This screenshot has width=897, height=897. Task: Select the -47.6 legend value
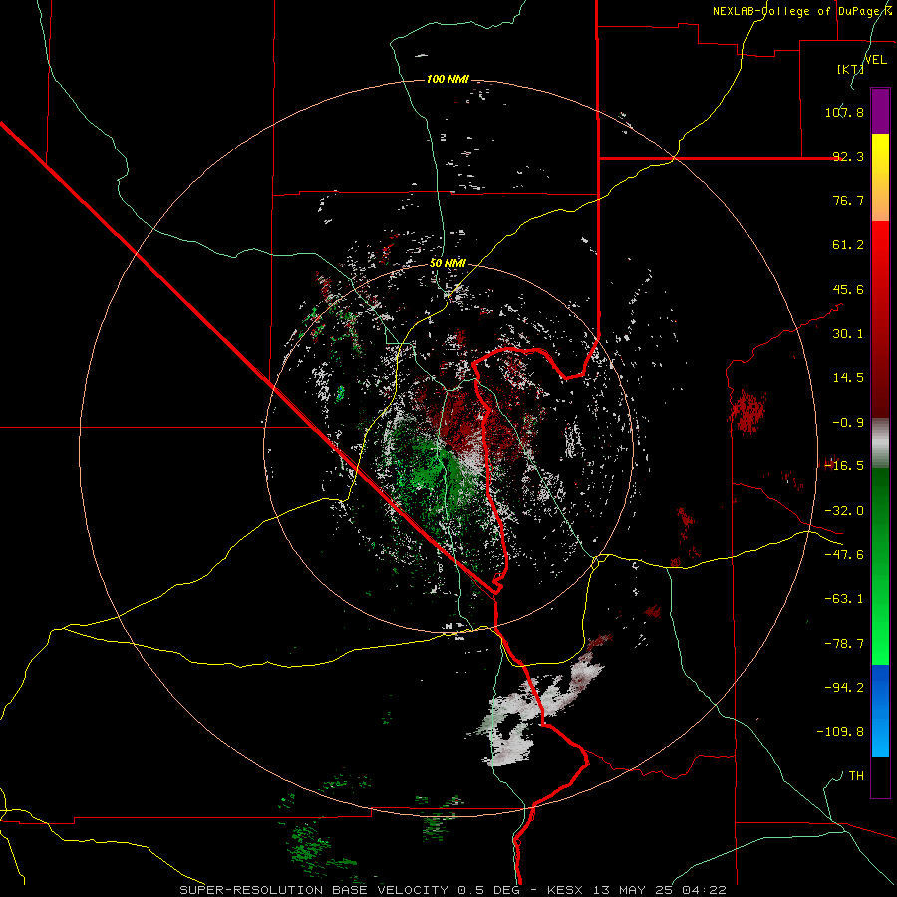(x=844, y=555)
